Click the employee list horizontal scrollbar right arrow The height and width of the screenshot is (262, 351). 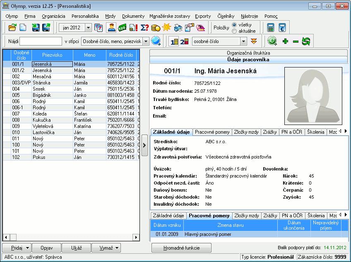tap(136, 237)
